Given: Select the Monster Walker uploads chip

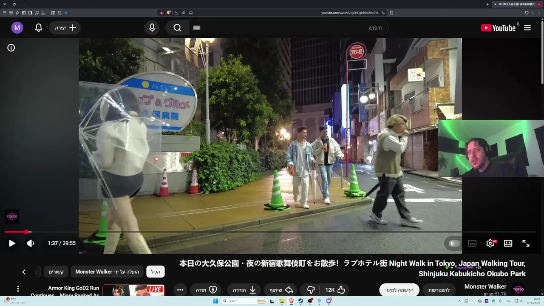Looking at the screenshot, I should (x=107, y=272).
